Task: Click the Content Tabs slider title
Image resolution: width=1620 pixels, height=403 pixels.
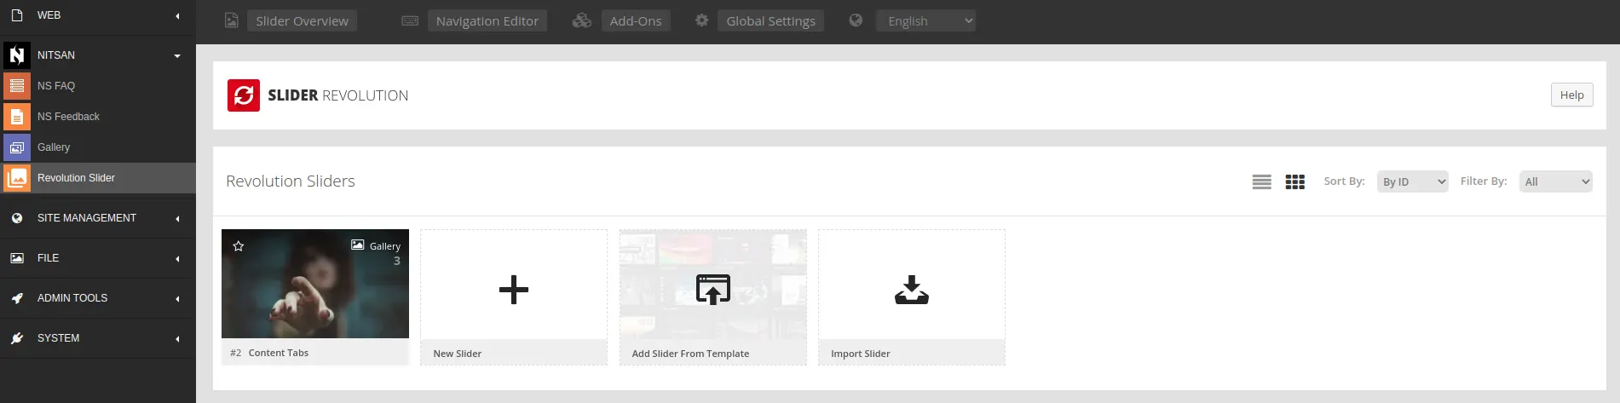Action: [279, 353]
